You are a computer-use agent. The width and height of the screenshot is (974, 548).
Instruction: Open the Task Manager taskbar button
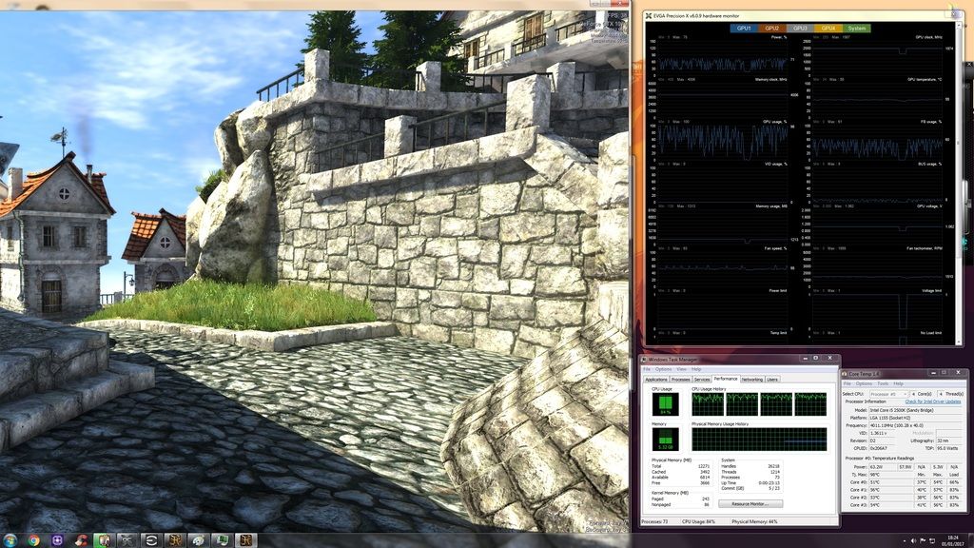point(222,540)
